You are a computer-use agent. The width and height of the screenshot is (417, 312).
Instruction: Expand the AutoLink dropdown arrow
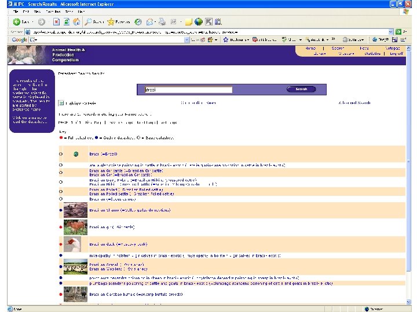pos(327,40)
